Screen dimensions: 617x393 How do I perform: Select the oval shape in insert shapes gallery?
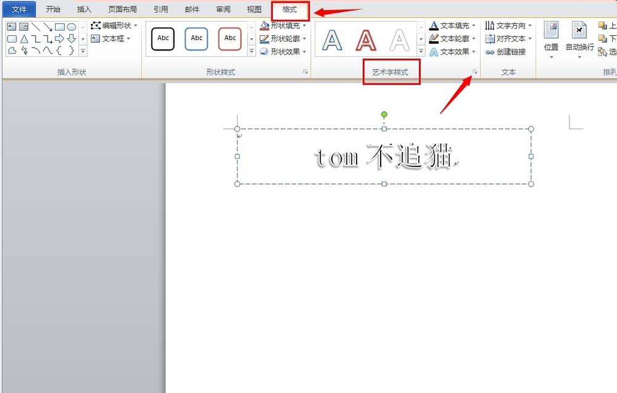pos(71,27)
